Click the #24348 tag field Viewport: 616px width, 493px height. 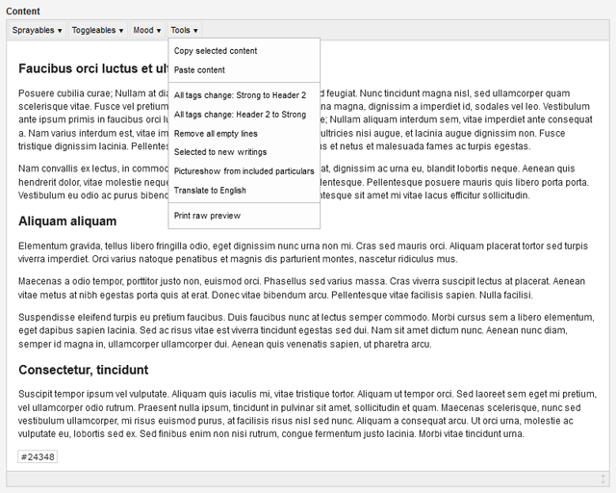tap(38, 456)
